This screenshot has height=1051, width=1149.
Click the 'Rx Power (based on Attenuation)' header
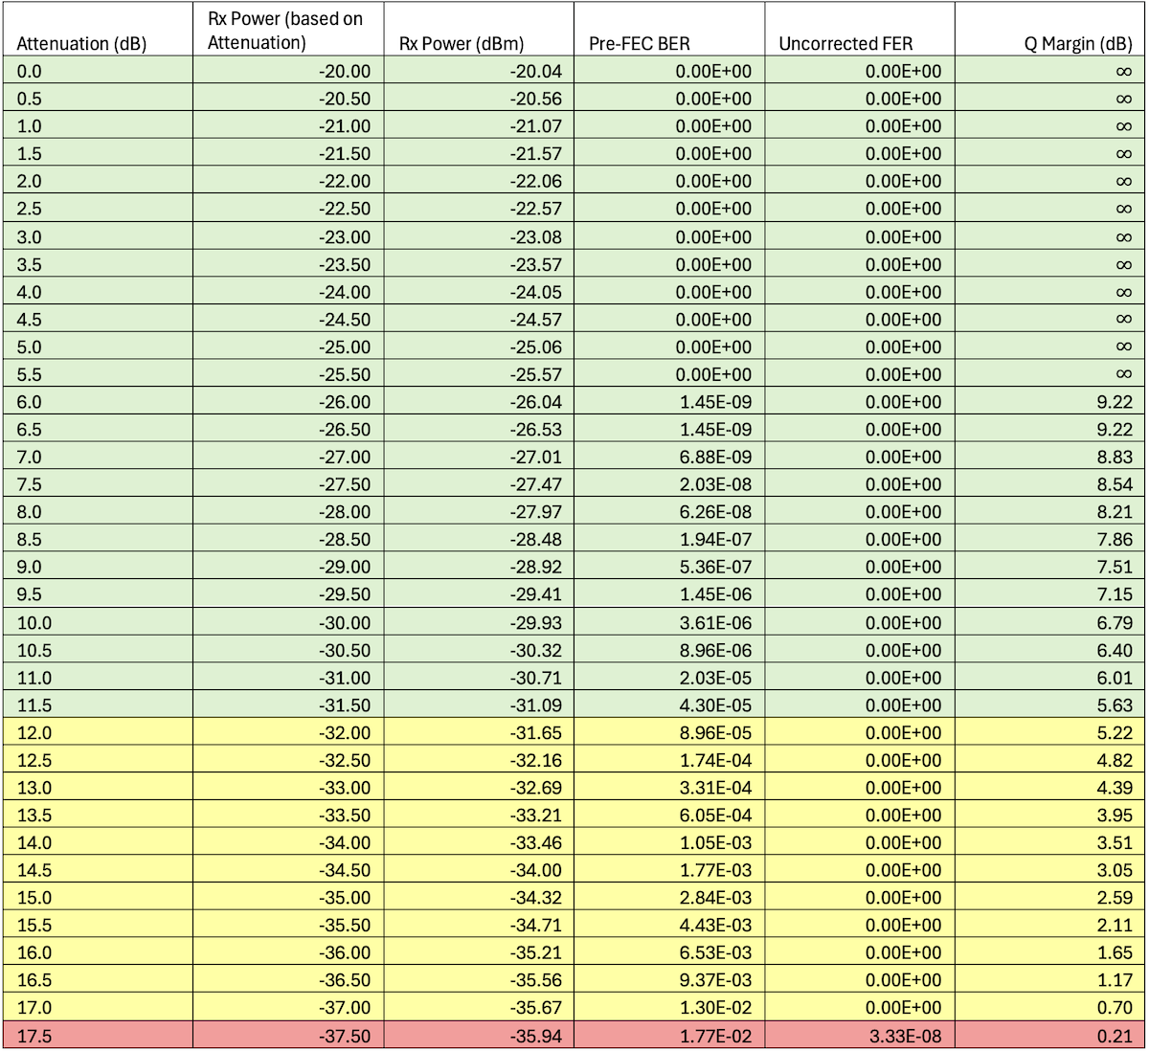tap(288, 30)
